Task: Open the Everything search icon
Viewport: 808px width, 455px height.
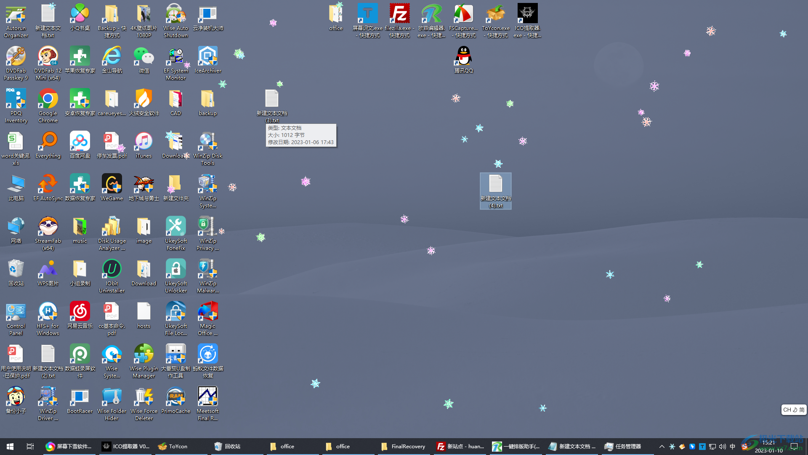Action: tap(48, 145)
